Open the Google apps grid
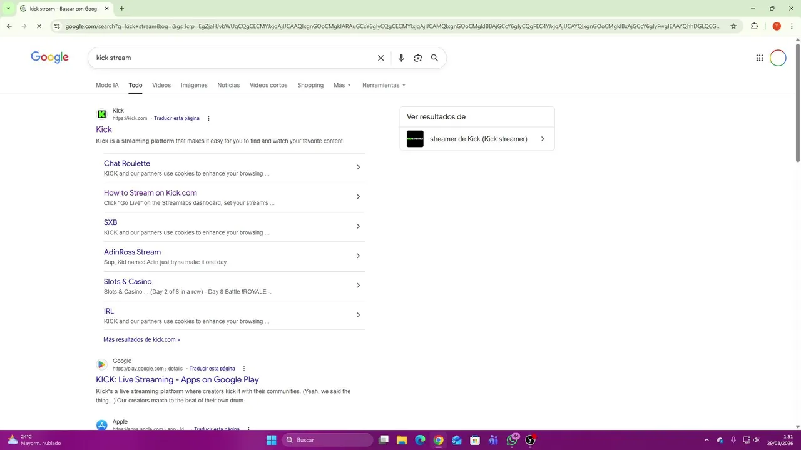The width and height of the screenshot is (801, 450). coord(760,57)
